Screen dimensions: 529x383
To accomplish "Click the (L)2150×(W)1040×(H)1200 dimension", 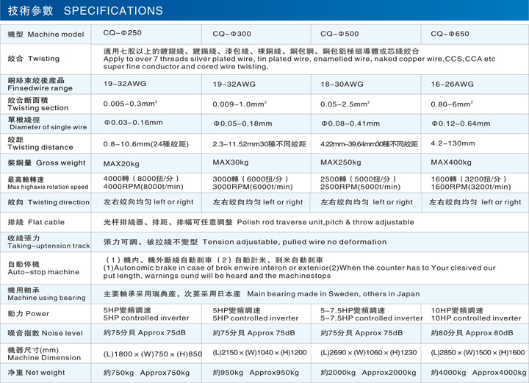I will coord(259,353).
